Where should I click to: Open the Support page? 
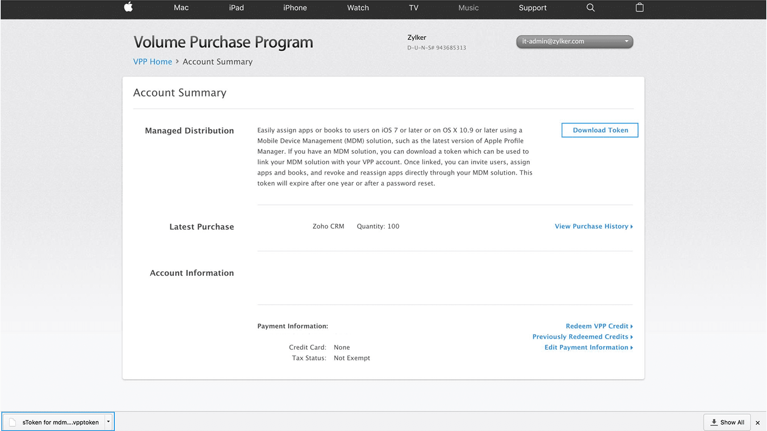tap(532, 8)
